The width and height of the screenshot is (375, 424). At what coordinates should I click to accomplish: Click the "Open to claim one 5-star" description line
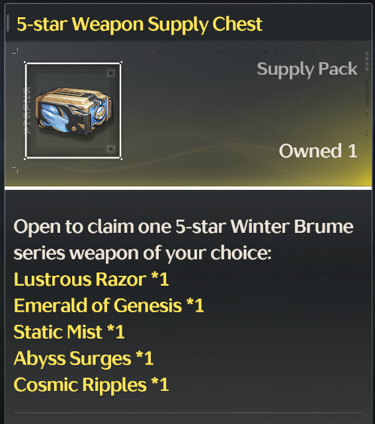point(184,226)
